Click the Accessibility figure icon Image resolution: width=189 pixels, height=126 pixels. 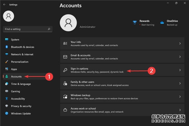7,98
